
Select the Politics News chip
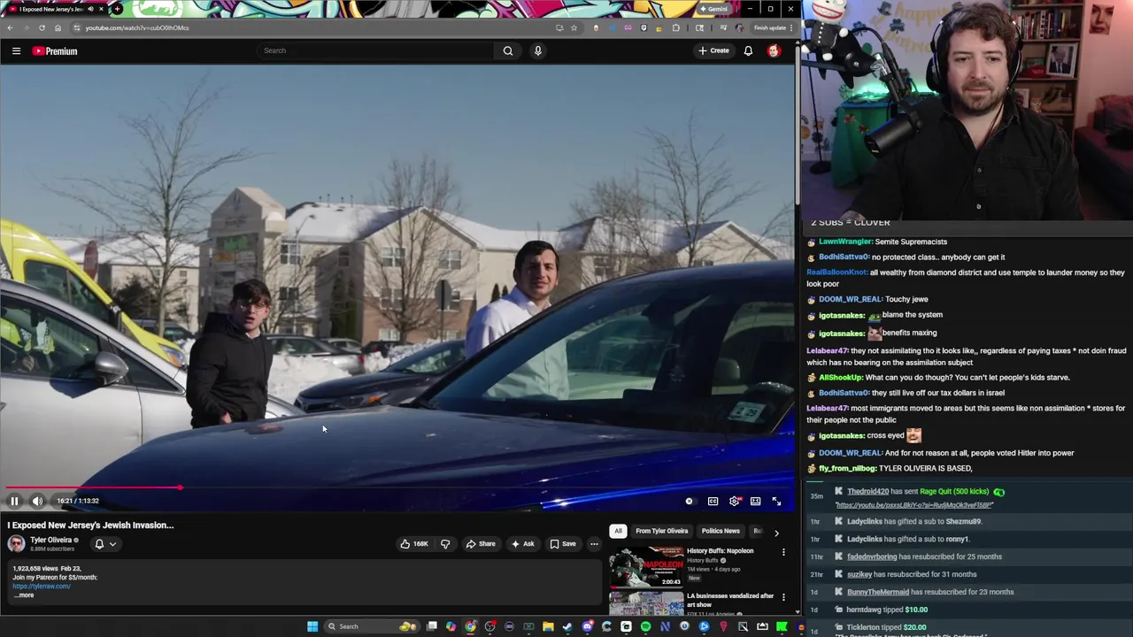coord(721,531)
